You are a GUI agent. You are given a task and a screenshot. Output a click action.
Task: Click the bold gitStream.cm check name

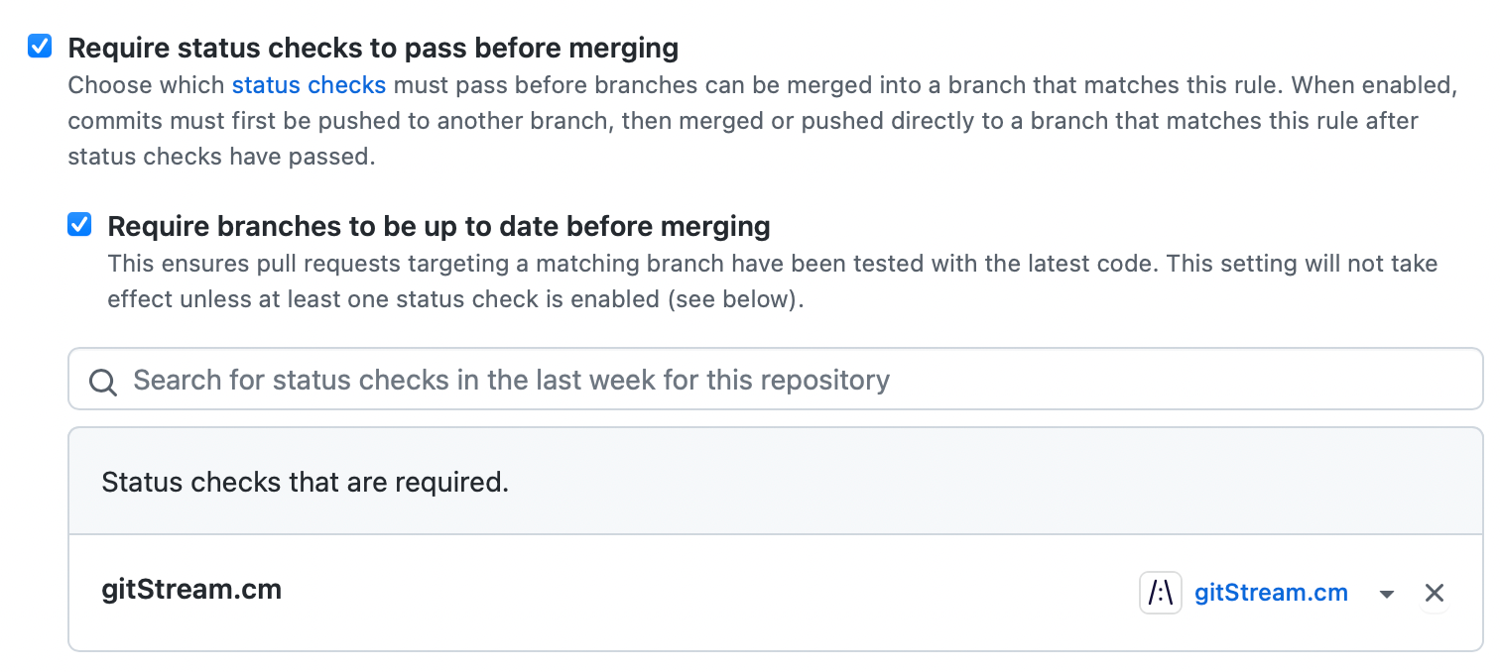[x=191, y=590]
